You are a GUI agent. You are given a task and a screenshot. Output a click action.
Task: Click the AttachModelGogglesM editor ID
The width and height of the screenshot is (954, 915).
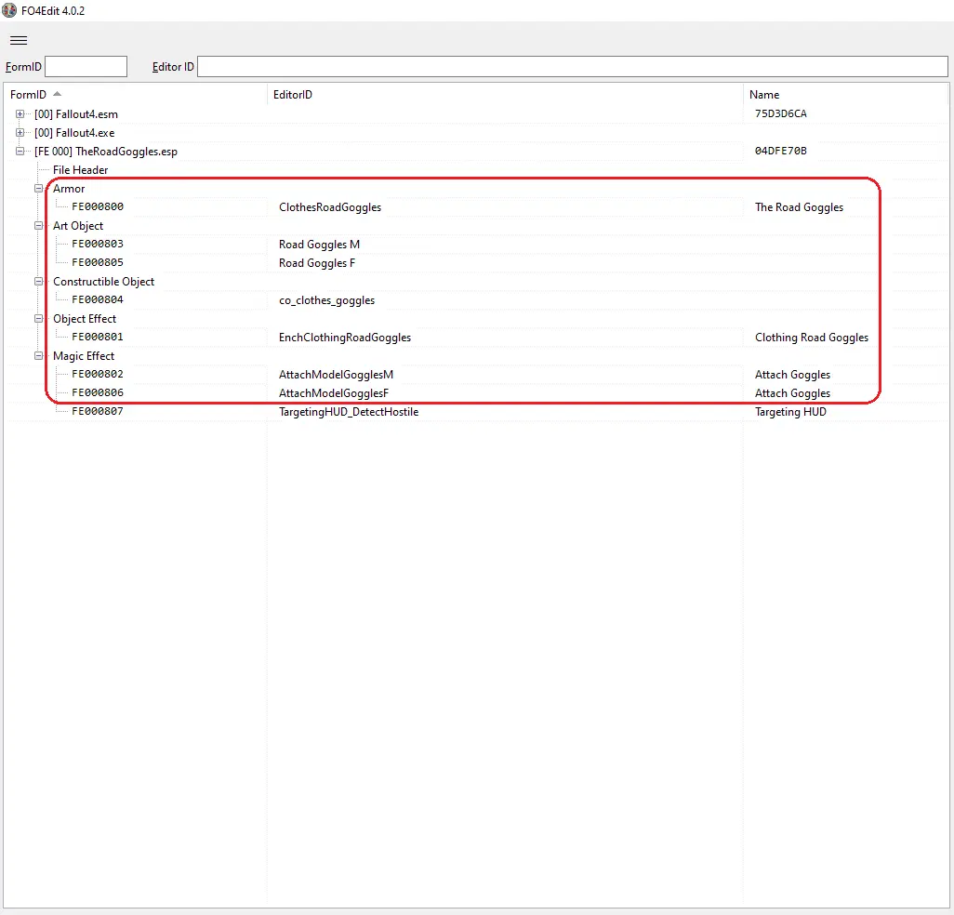coord(336,375)
